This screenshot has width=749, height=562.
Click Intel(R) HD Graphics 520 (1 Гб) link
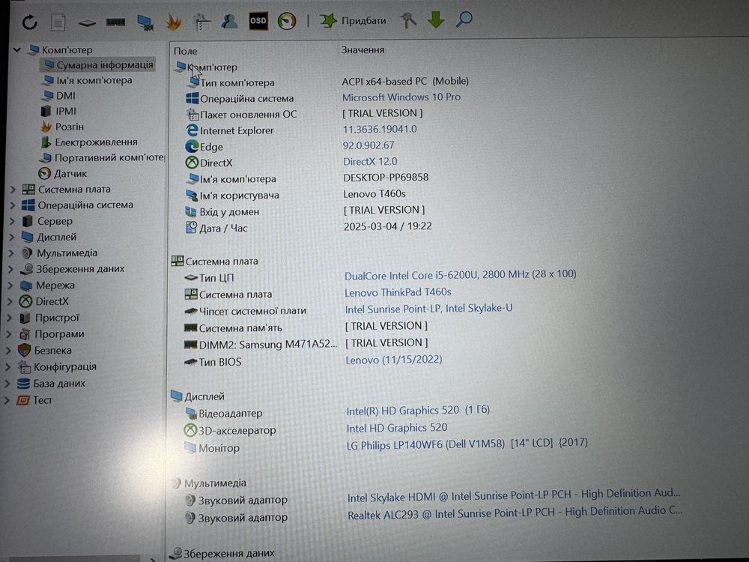(x=418, y=411)
